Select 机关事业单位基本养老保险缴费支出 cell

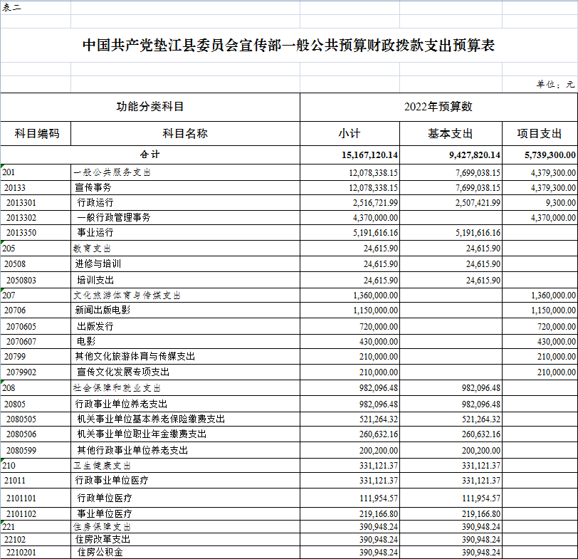[185, 419]
